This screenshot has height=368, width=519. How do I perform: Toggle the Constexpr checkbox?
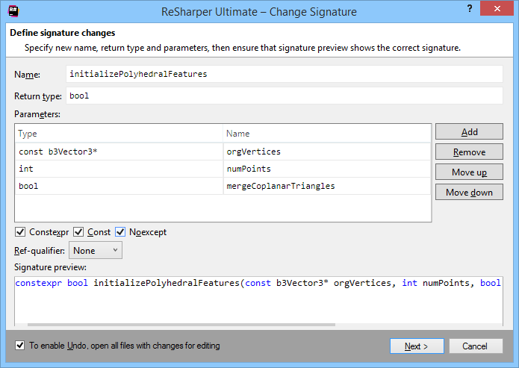(x=20, y=232)
